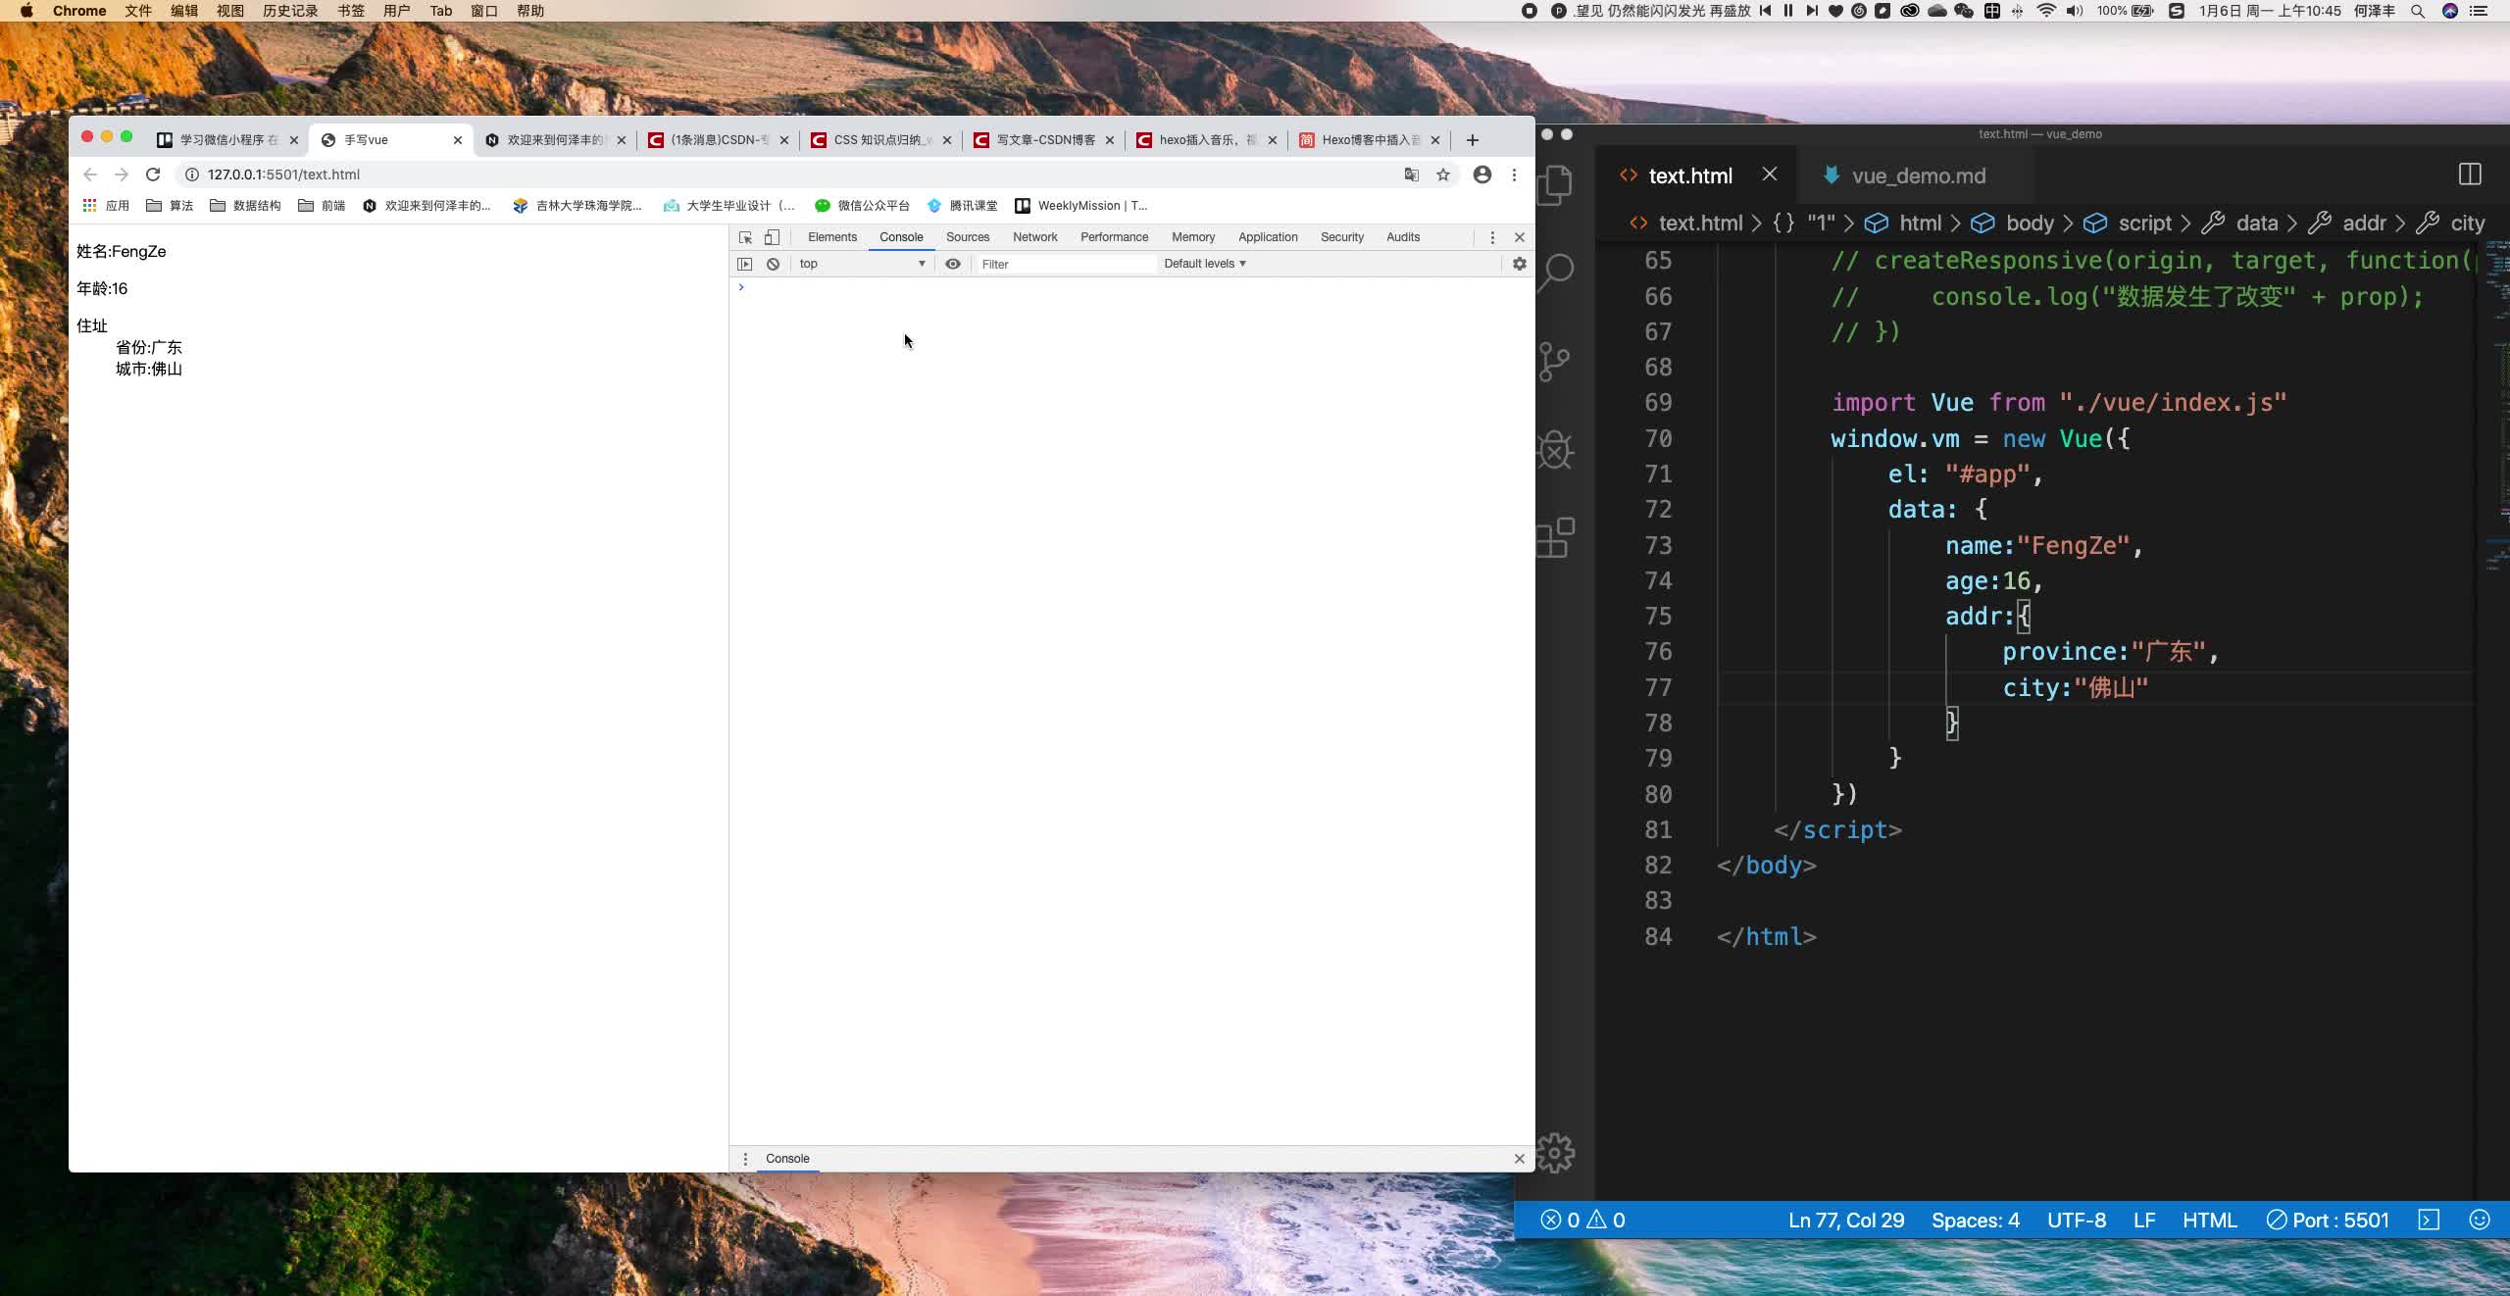Toggle the device toolbar in DevTools
Screen dimensions: 2510x1296
coord(773,237)
